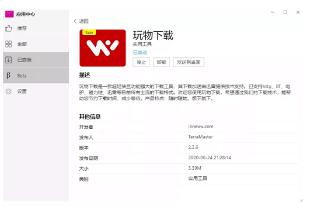
Task: Open 设置 gear icon
Action: point(8,91)
